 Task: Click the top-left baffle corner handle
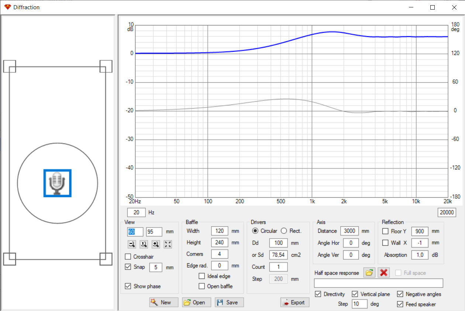pyautogui.click(x=10, y=66)
